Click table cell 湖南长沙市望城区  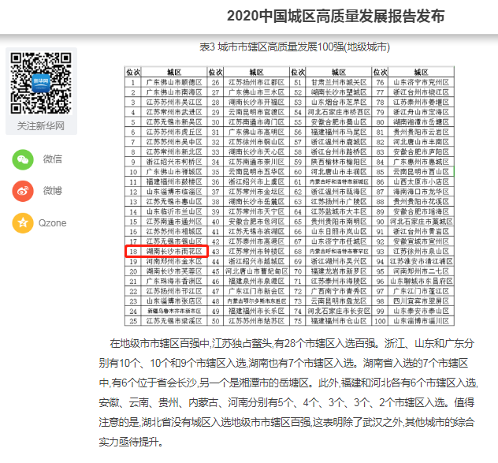339,92
